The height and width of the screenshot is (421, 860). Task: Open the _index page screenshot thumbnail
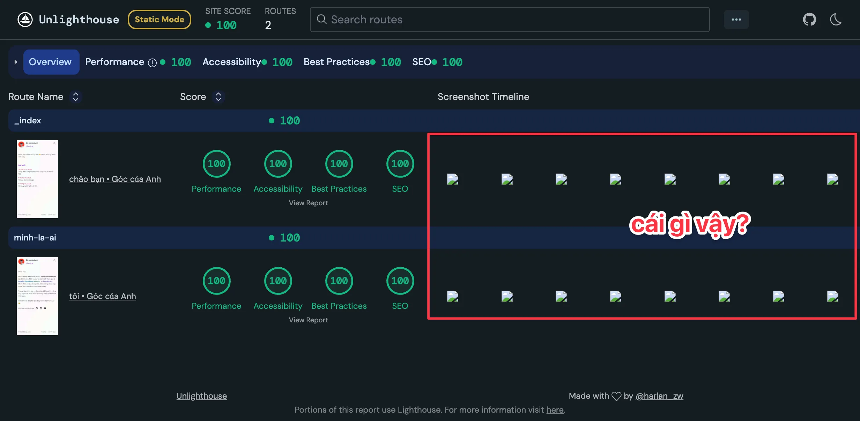[37, 179]
